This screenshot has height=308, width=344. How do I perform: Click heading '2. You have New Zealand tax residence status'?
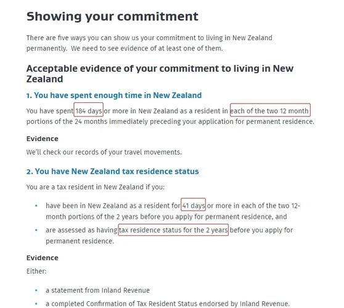pos(113,171)
